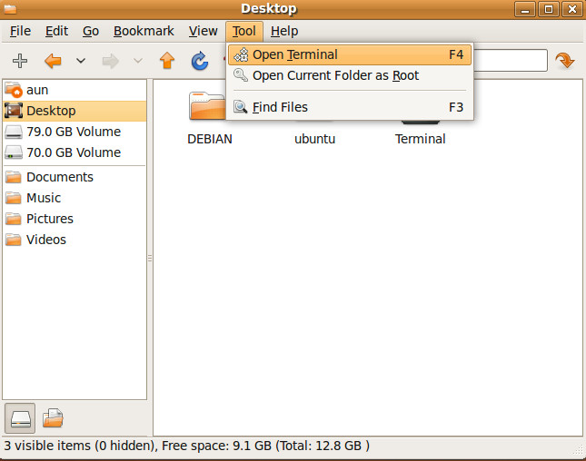Minimize the Desktop window
586x461 pixels.
(x=525, y=9)
